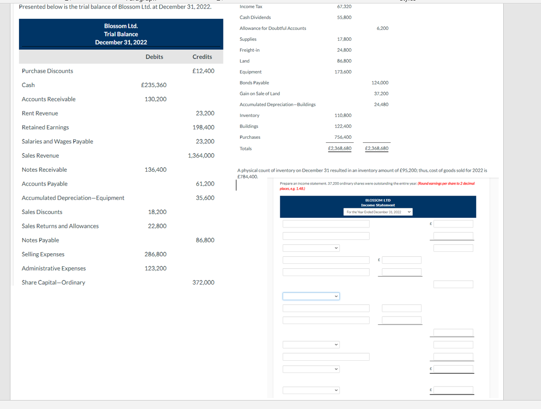Click the middle-column amount field next to it

[402, 308]
